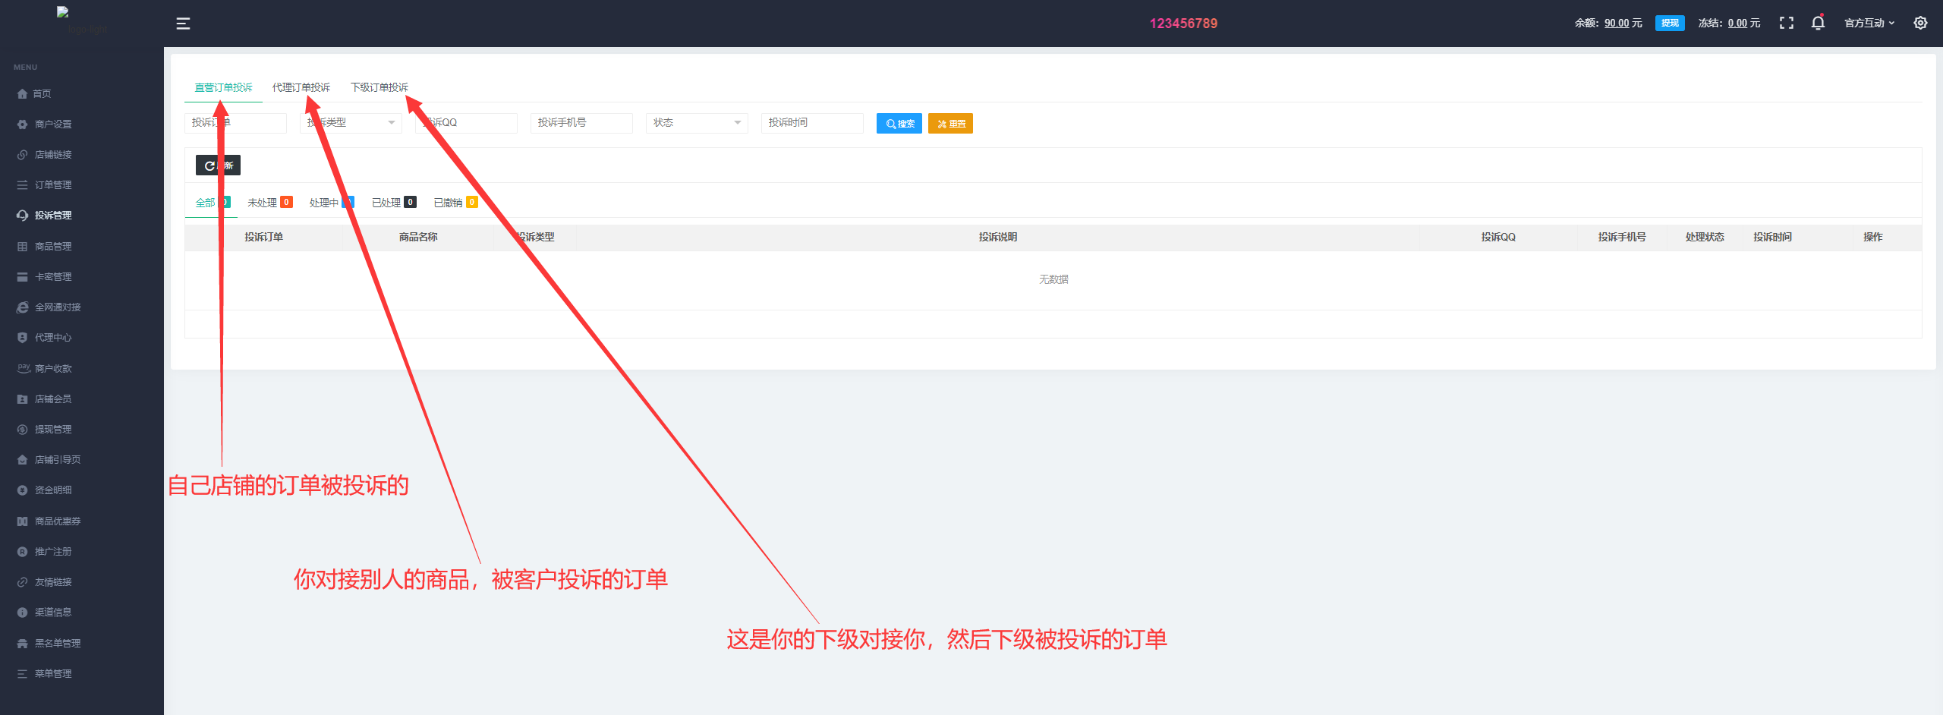Switch to the 下级订单投诉 tab
Screen dimensions: 1943x715
(x=379, y=87)
